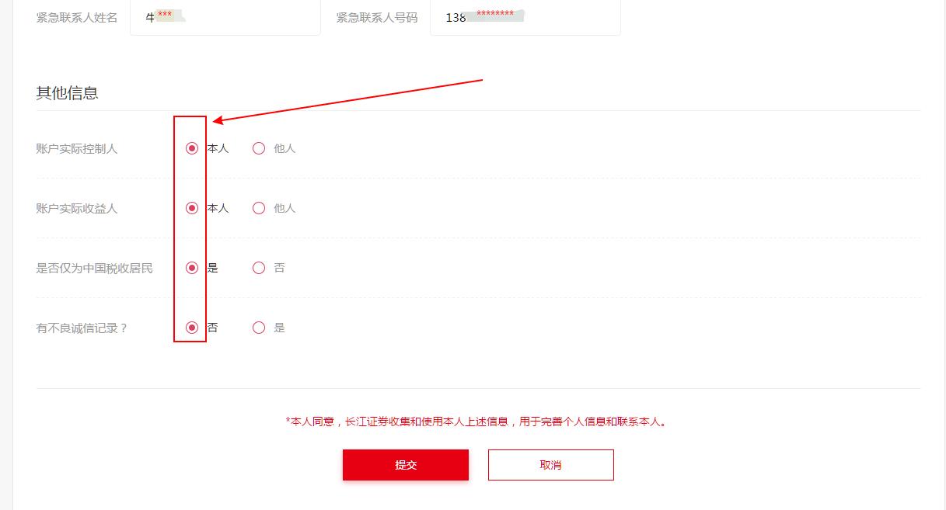Viewport: 946px width, 510px height.
Task: Click the 取消 cancel button
Action: 550,464
